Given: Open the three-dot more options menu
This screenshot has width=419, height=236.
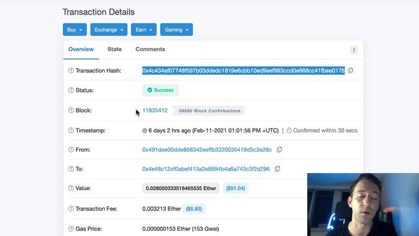Looking at the screenshot, I should (354, 50).
